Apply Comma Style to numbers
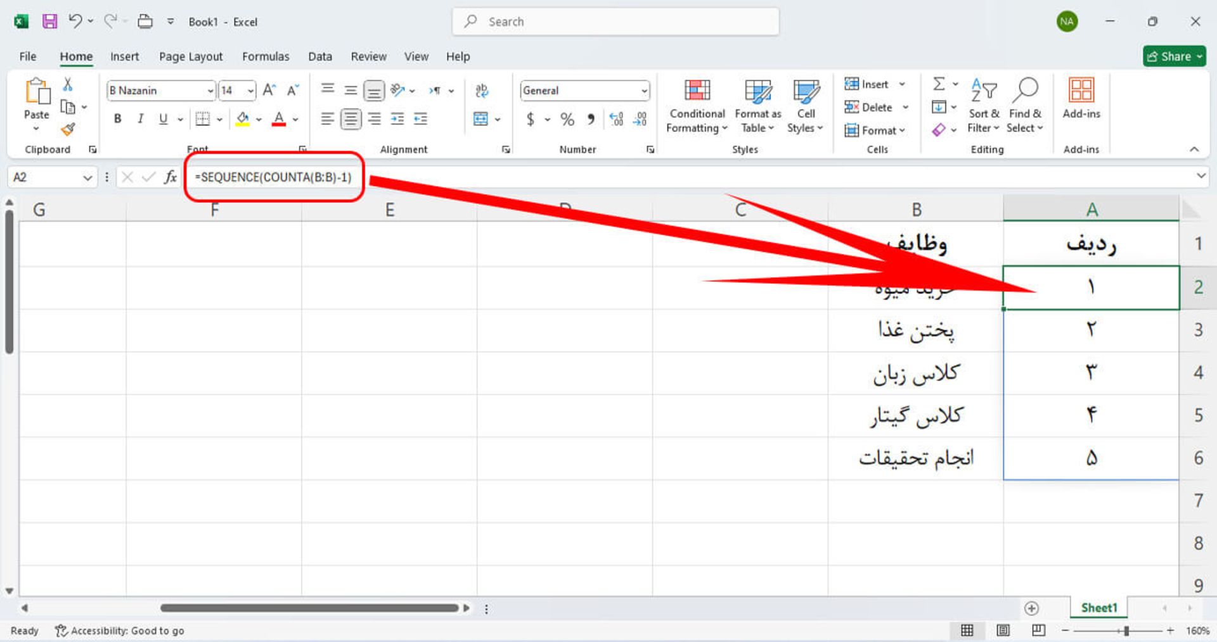The width and height of the screenshot is (1217, 642). click(591, 118)
